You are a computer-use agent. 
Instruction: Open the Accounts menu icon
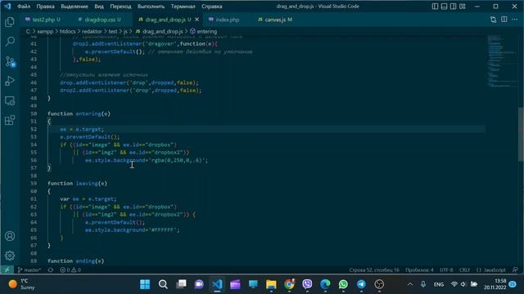click(x=10, y=236)
